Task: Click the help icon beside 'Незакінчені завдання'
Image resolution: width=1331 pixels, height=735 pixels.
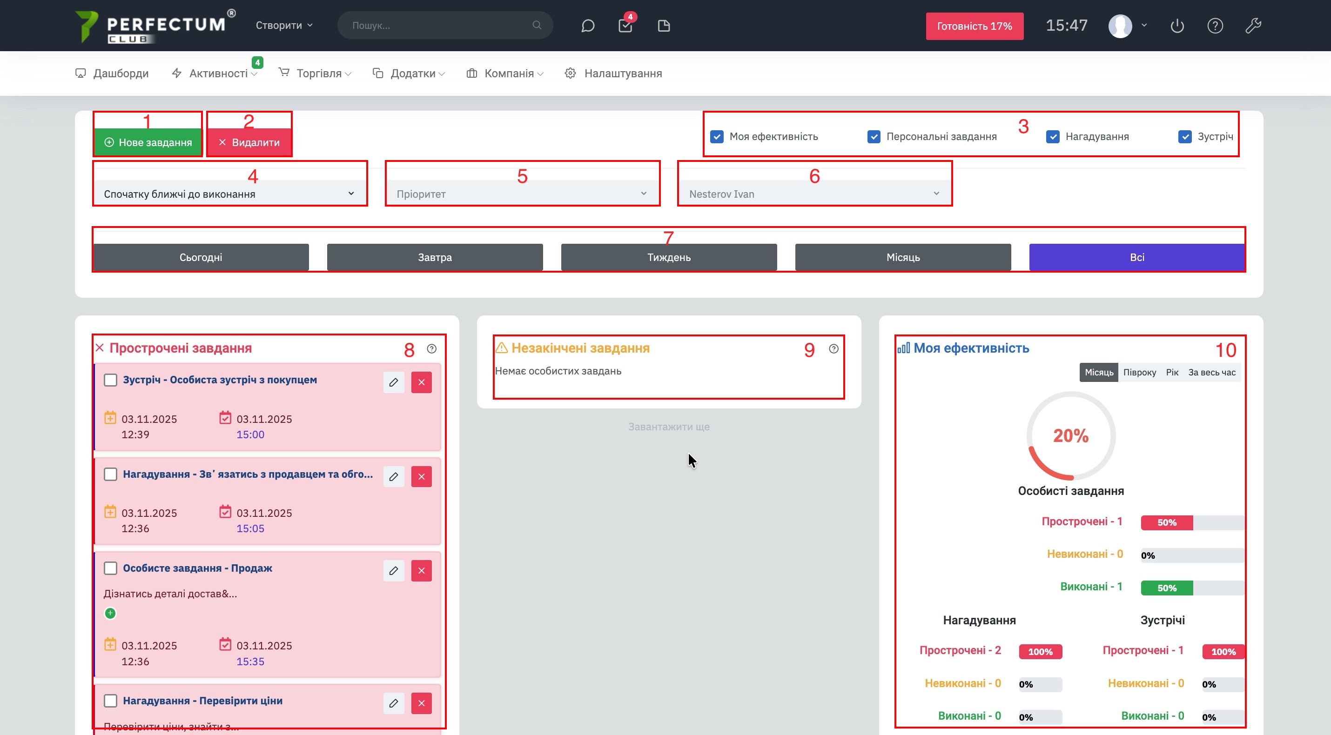Action: coord(834,349)
